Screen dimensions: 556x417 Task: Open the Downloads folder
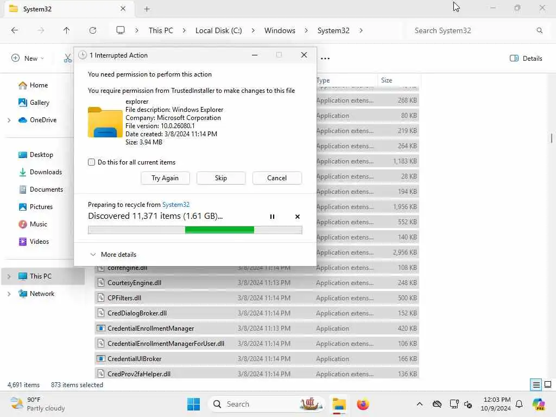tap(46, 172)
